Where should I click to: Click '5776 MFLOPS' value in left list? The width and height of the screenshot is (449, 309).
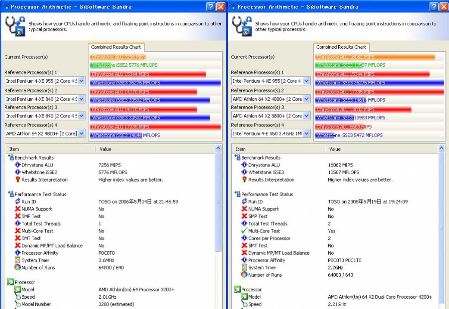[x=113, y=172]
